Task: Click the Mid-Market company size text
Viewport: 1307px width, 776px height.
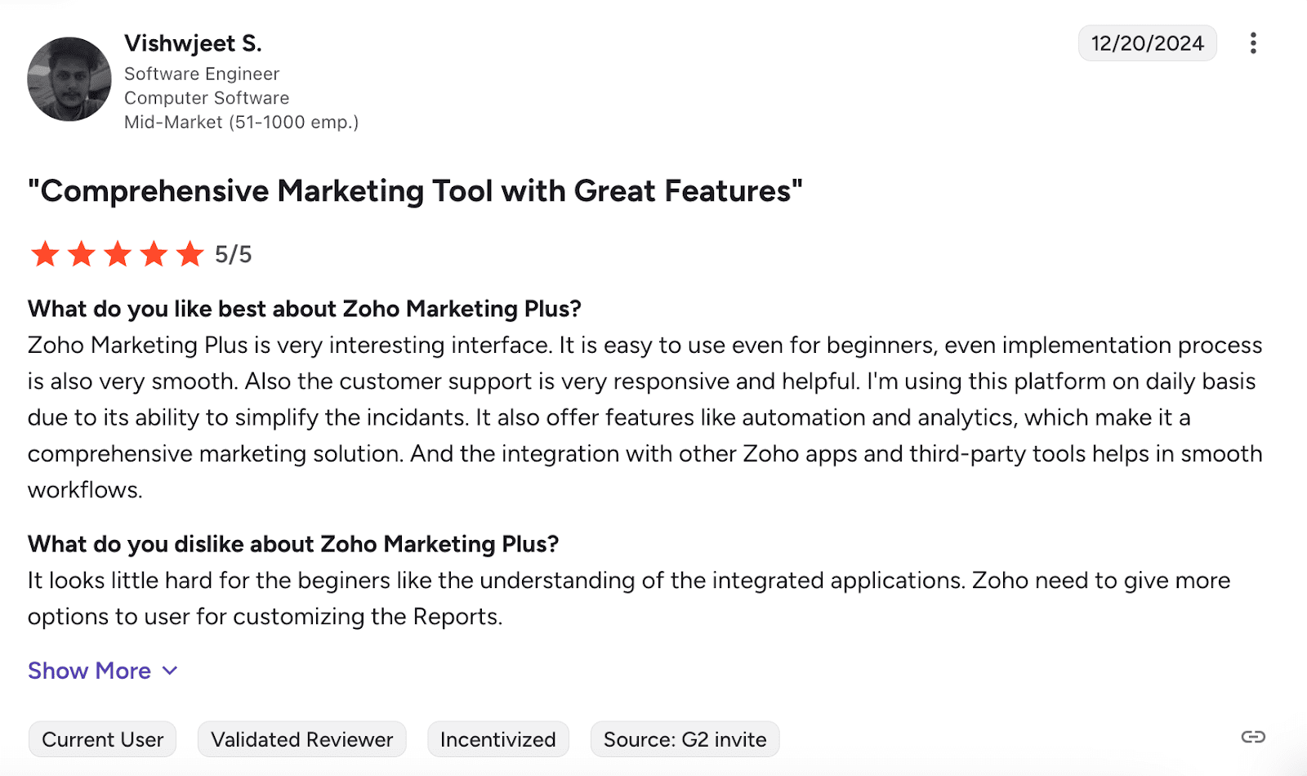Action: pyautogui.click(x=241, y=123)
